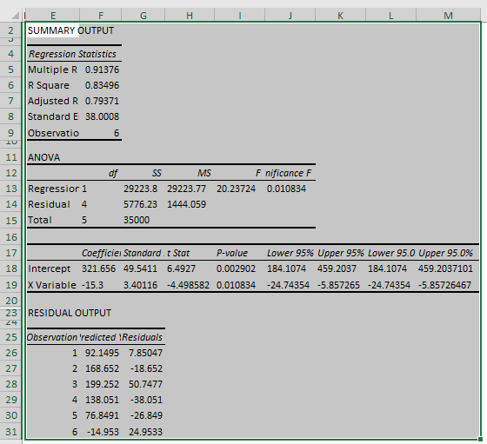
Task: Click the selection fill handle at bottom-right corner
Action: (x=480, y=439)
